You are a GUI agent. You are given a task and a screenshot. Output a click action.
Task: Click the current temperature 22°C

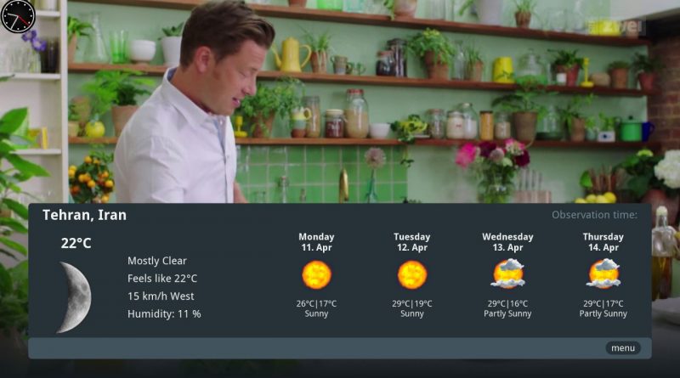(76, 243)
